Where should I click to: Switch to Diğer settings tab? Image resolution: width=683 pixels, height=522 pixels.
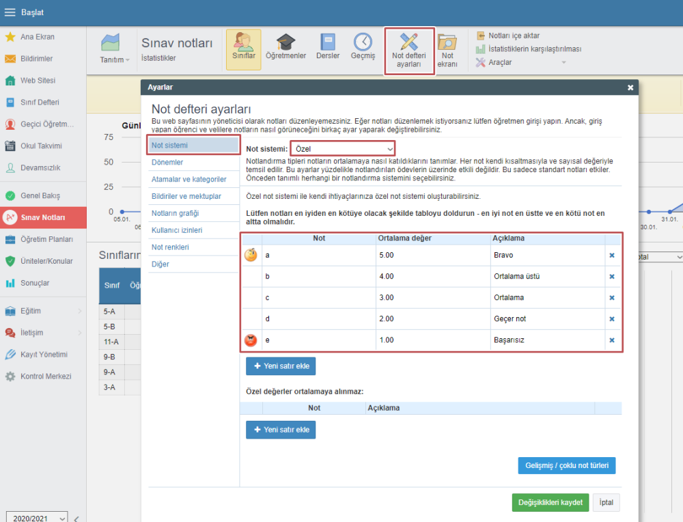pyautogui.click(x=193, y=264)
